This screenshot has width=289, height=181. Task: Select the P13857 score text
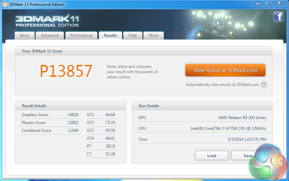tap(66, 71)
